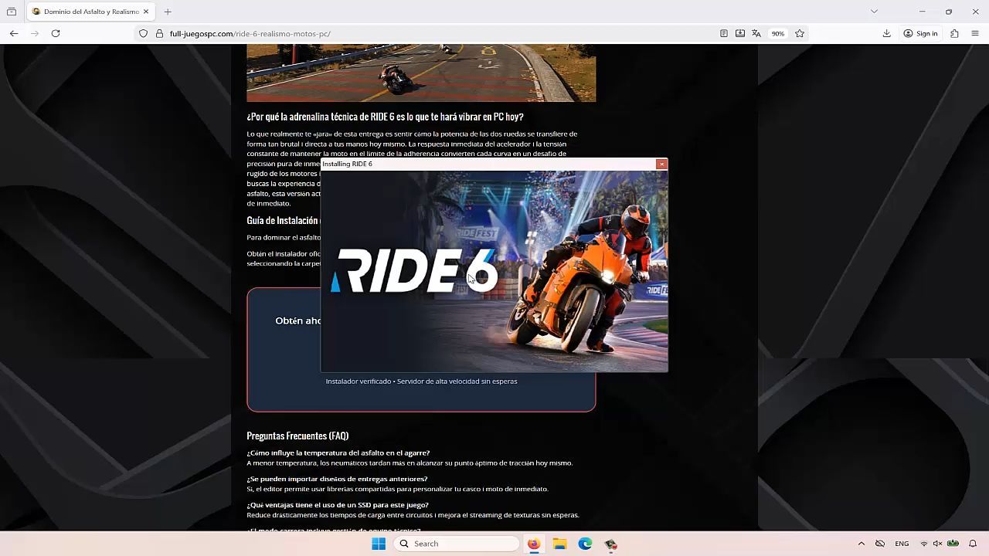Open the tracking protection shield icon

pyautogui.click(x=143, y=33)
